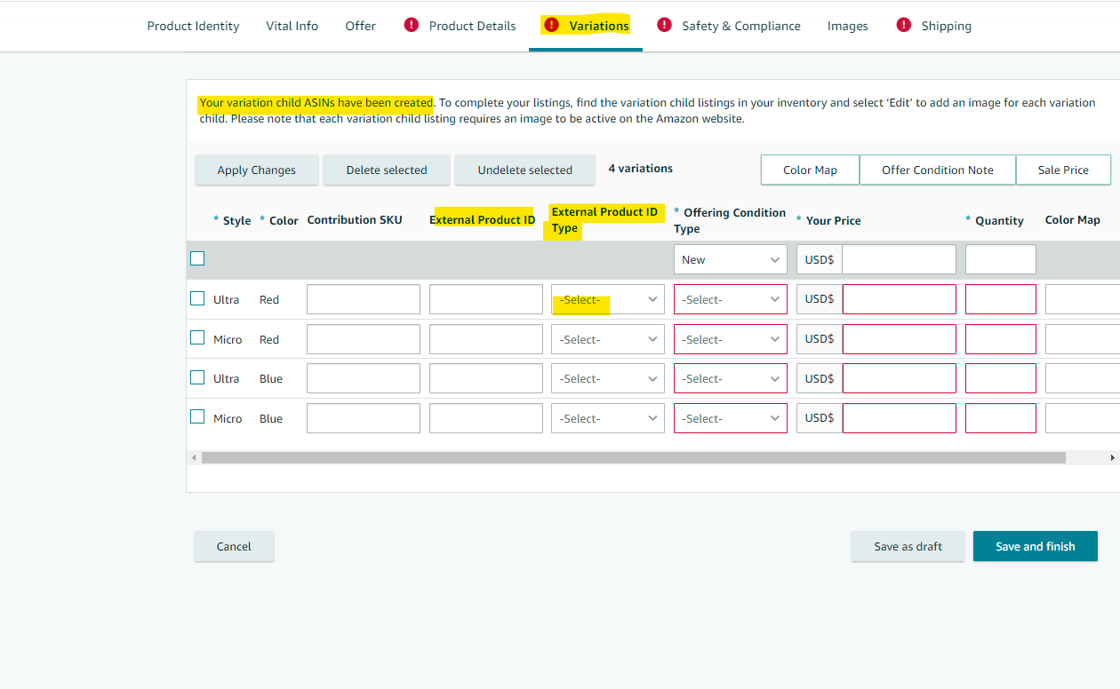The height and width of the screenshot is (689, 1120).
Task: Open Offering Condition Type dropdown for Micro Blue
Action: 730,418
